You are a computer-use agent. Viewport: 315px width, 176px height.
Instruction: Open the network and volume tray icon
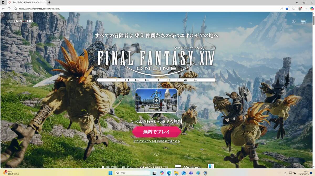click(x=292, y=173)
